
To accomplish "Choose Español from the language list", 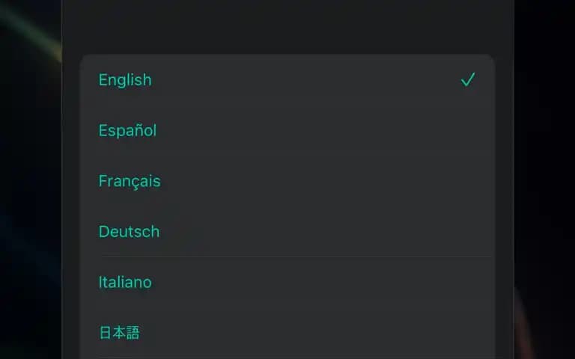I will coord(287,130).
